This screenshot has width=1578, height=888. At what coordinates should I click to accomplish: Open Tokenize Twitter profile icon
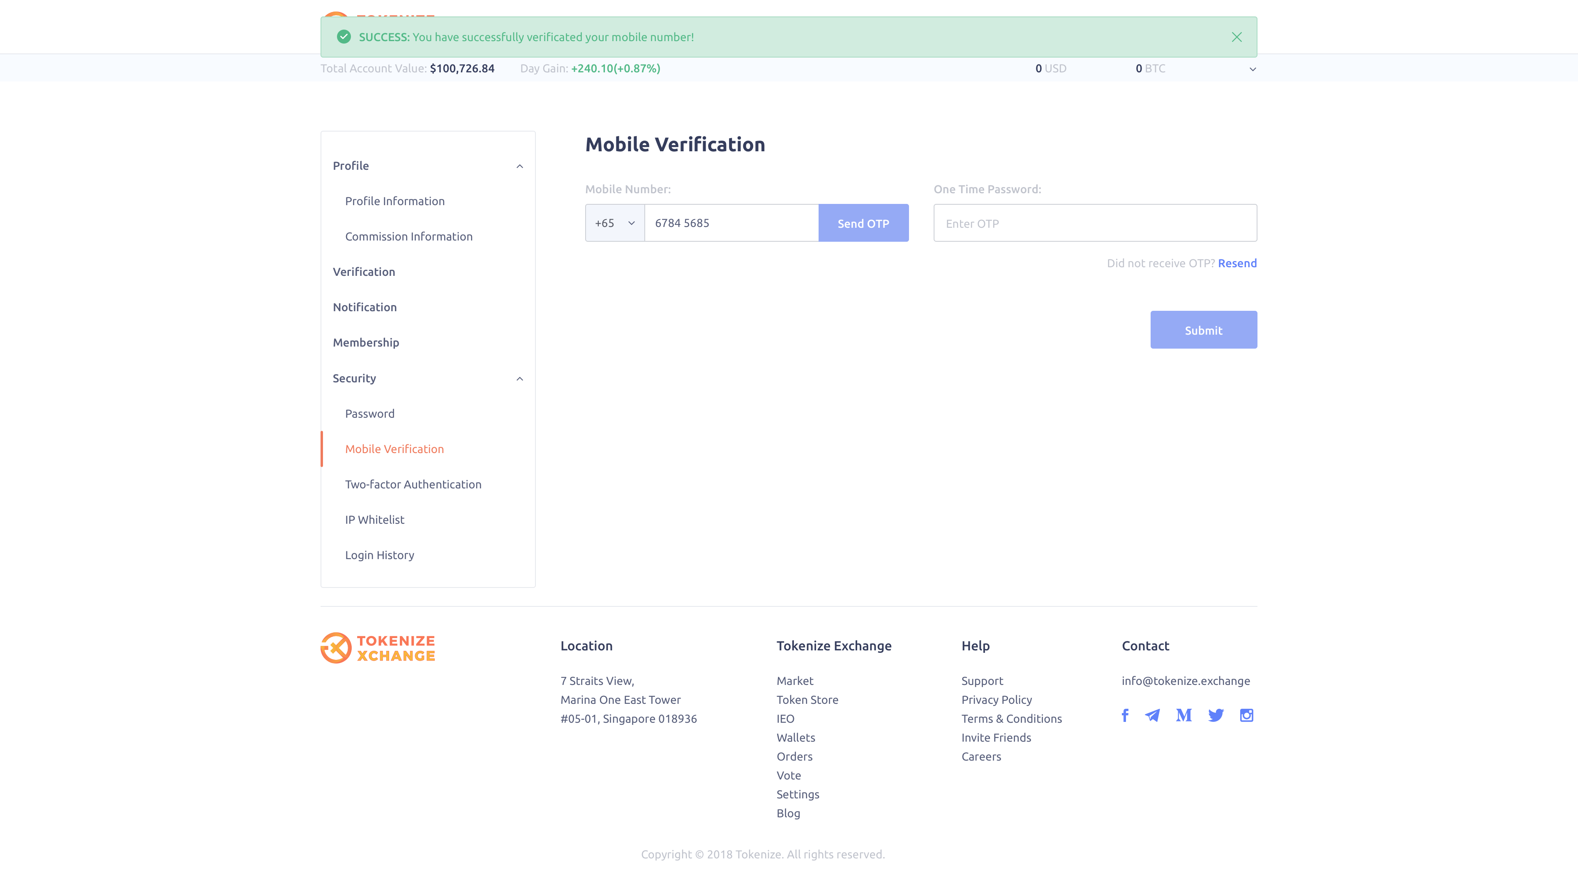pyautogui.click(x=1216, y=715)
